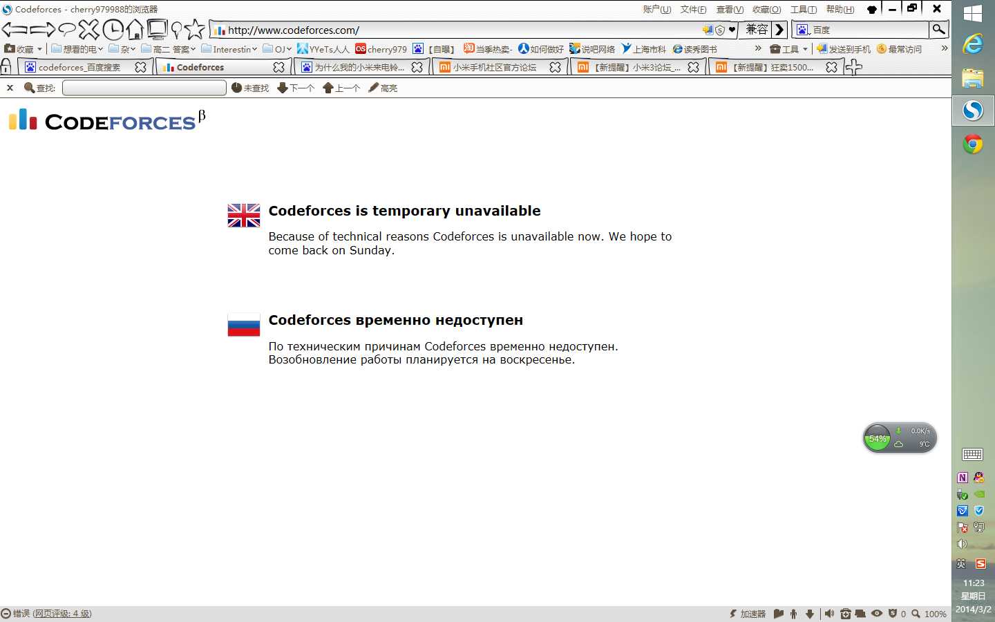Click into the 查找 find text field
The image size is (995, 622).
click(x=144, y=88)
